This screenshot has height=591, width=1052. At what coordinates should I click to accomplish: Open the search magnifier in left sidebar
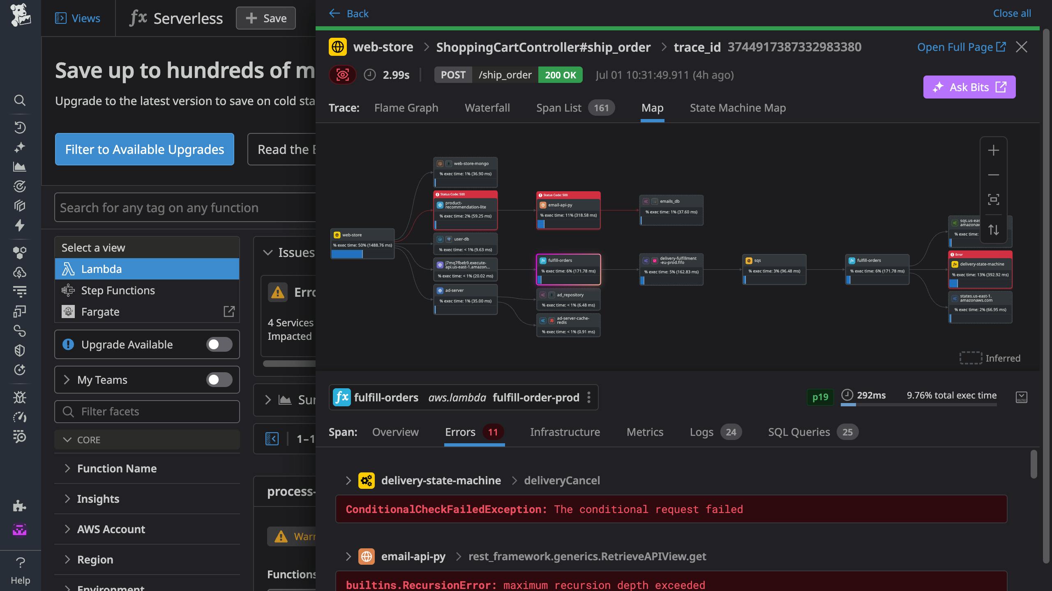[20, 100]
